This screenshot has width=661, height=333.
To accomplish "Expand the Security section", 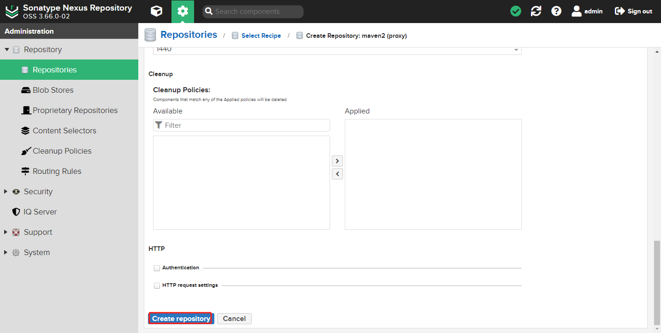I will (6, 191).
